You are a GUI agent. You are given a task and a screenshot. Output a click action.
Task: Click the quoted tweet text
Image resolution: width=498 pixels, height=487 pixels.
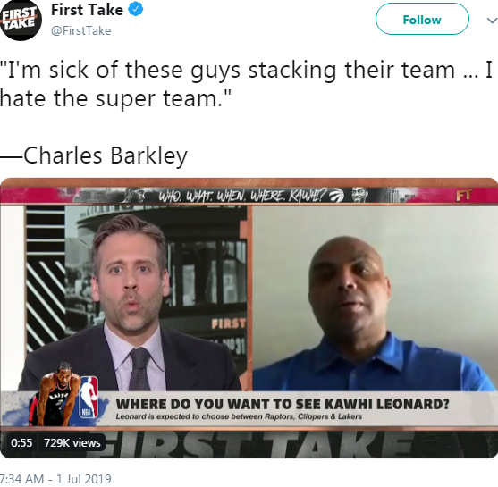tap(246, 84)
